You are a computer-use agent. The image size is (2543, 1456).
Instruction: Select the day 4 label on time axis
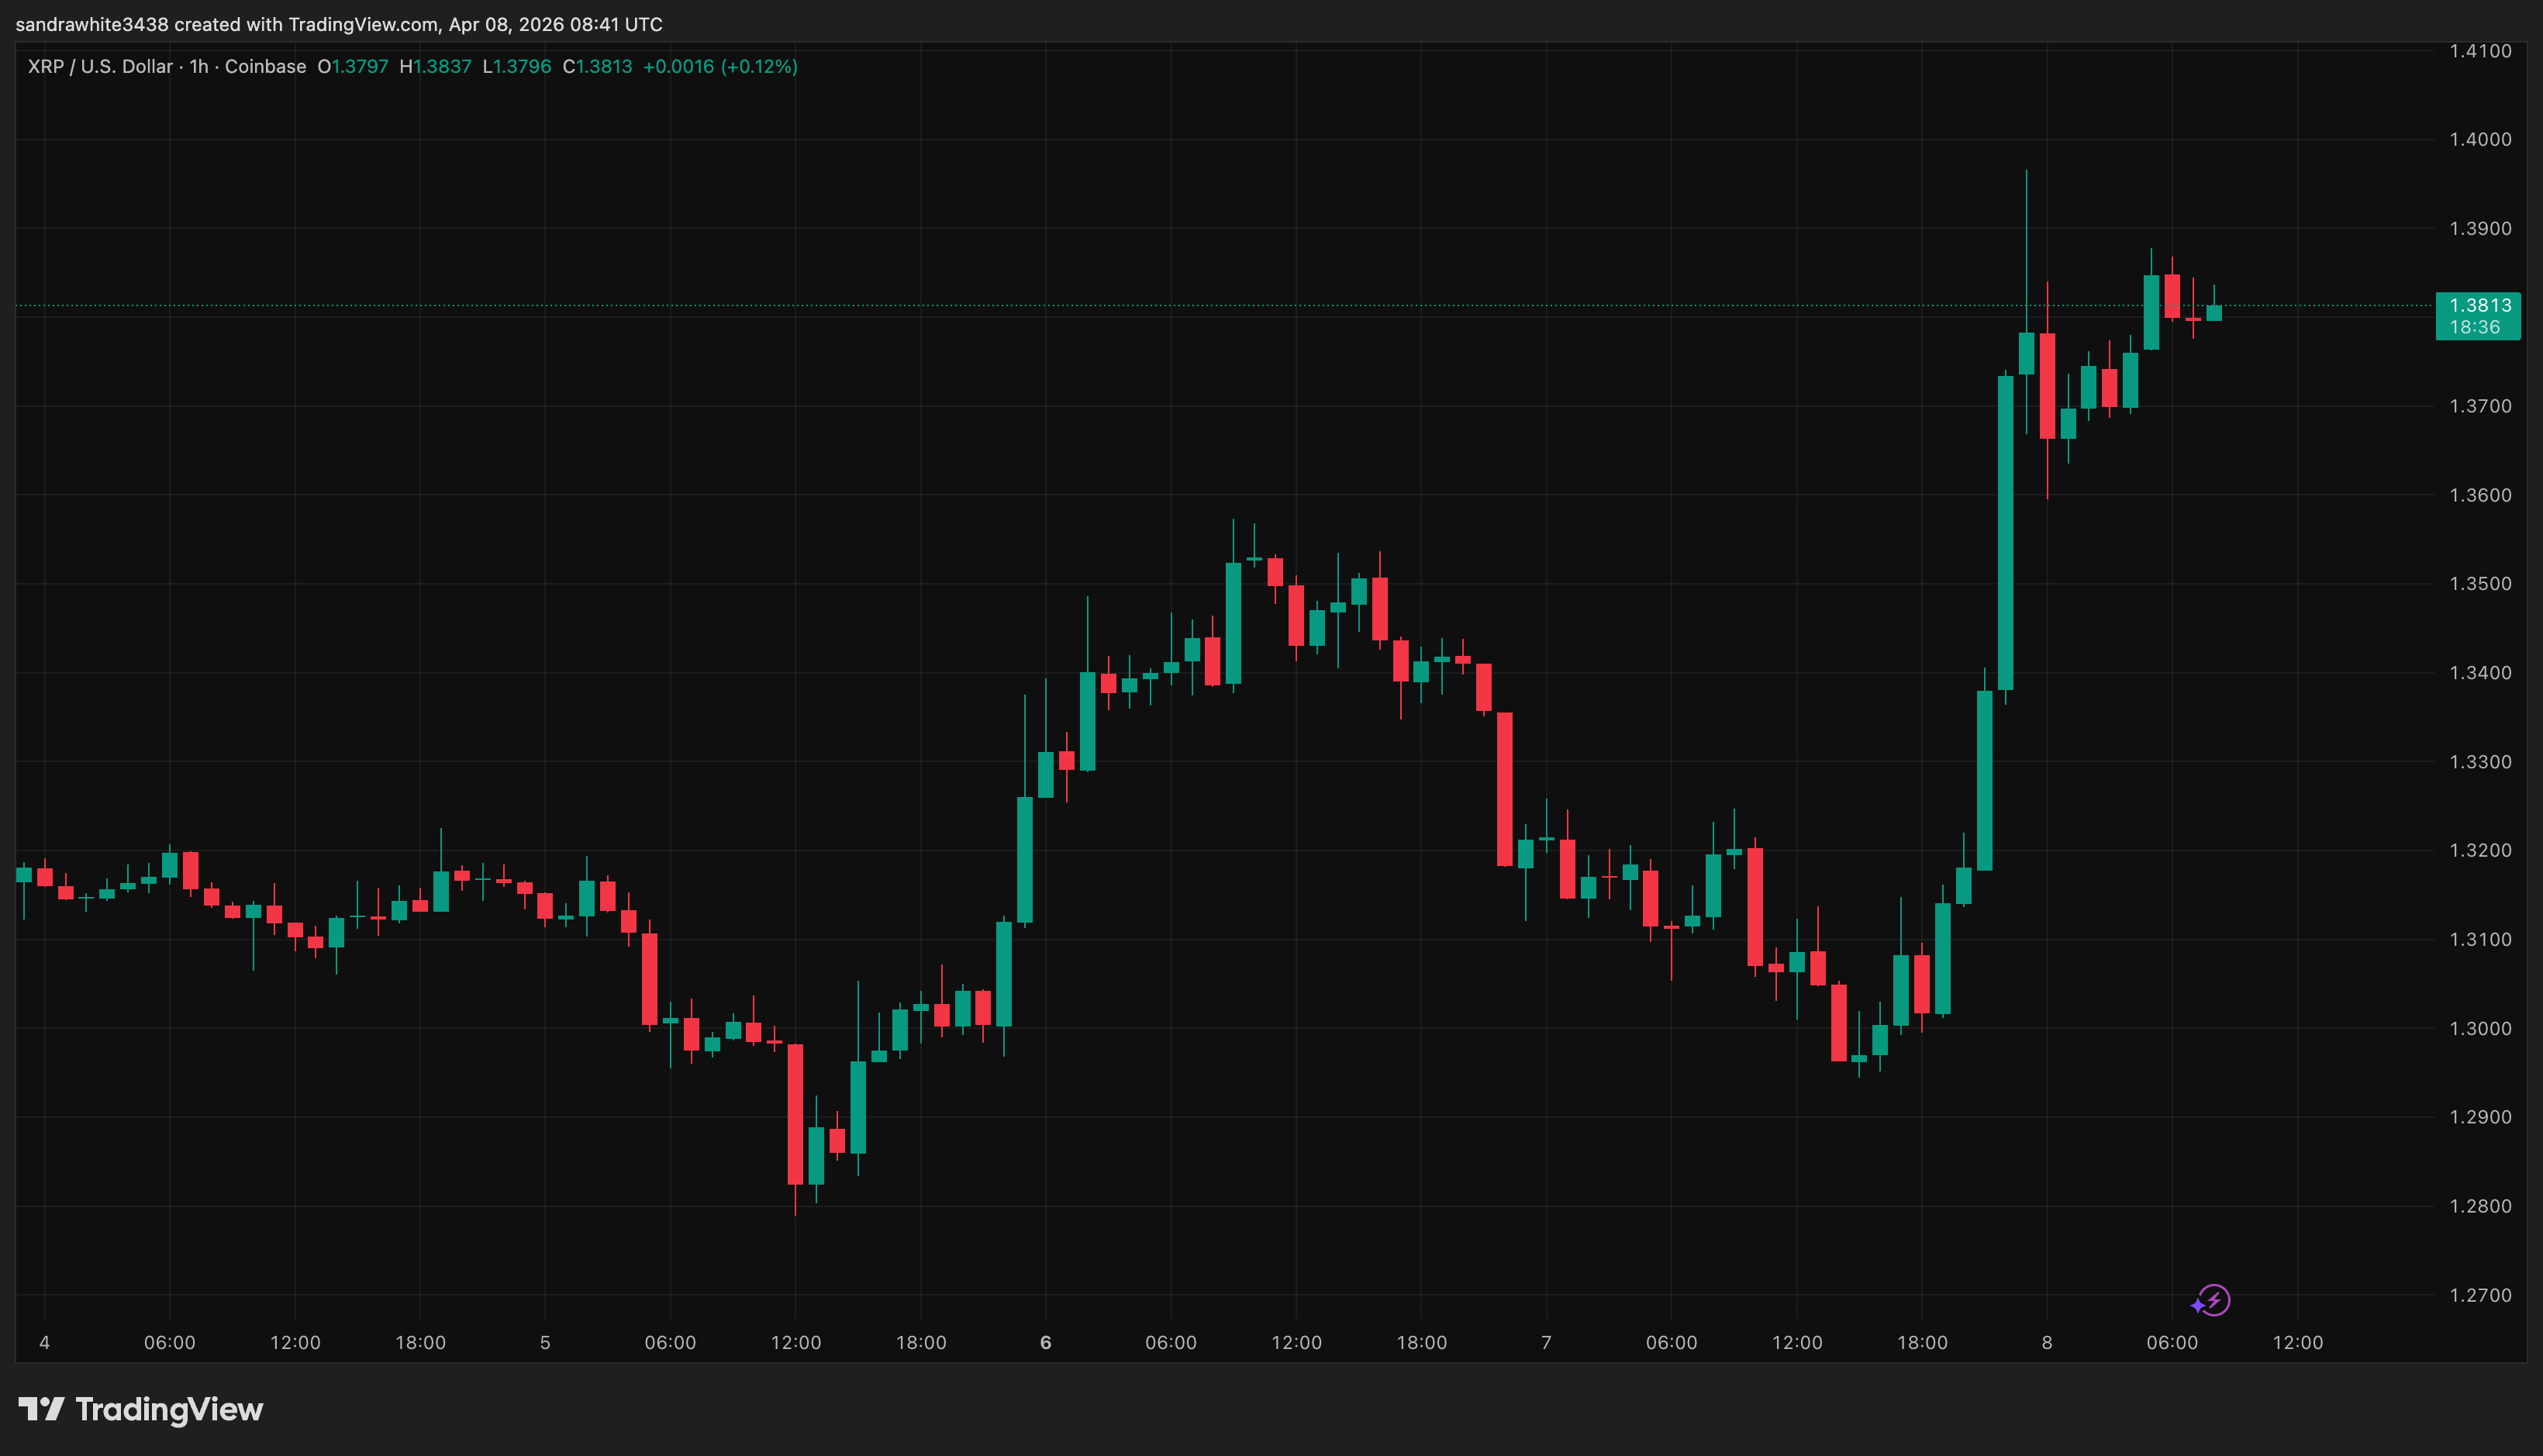(44, 1343)
